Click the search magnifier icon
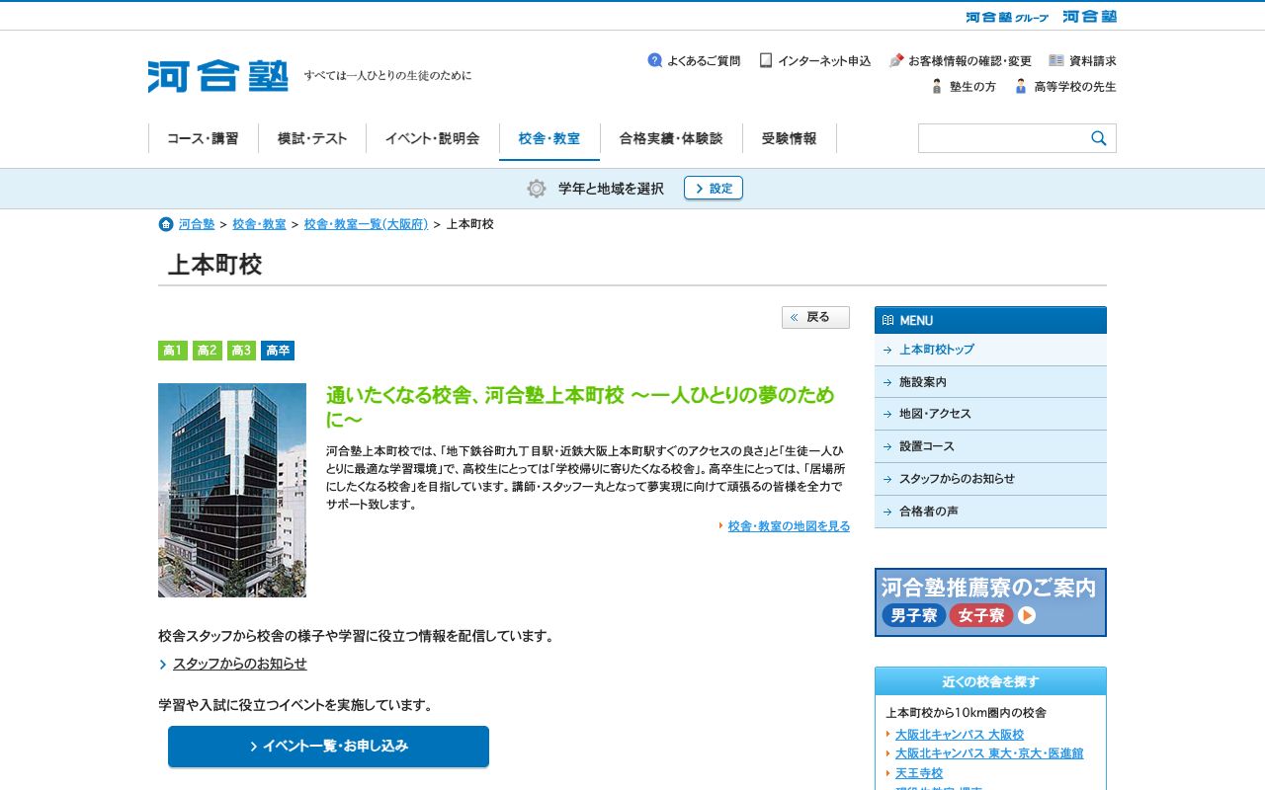This screenshot has width=1265, height=790. pos(1099,138)
